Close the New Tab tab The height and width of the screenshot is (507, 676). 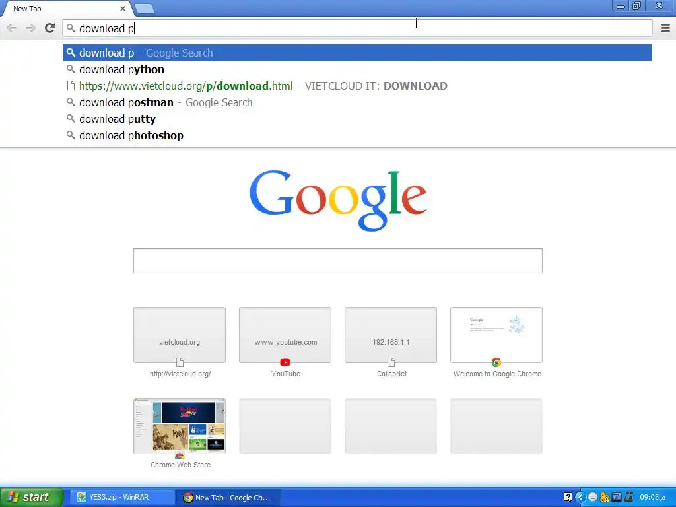[122, 9]
